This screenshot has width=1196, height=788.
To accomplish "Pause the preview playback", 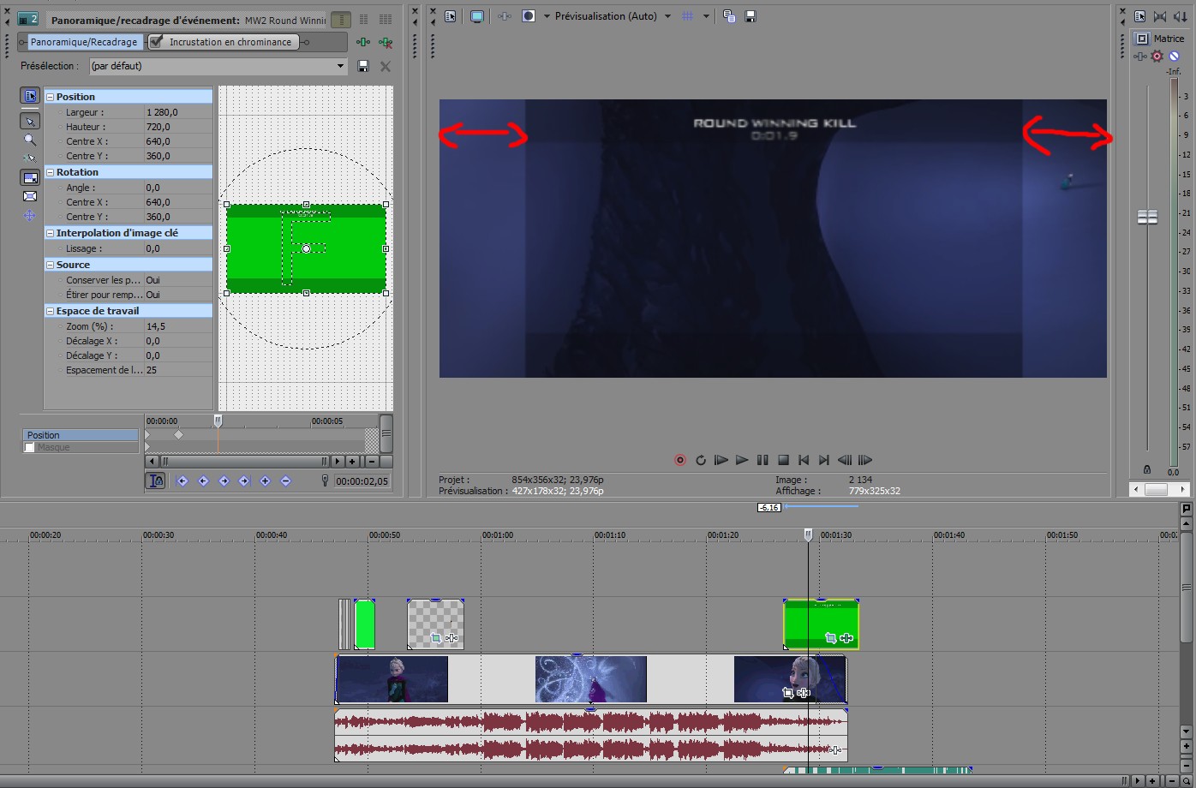I will coord(762,460).
